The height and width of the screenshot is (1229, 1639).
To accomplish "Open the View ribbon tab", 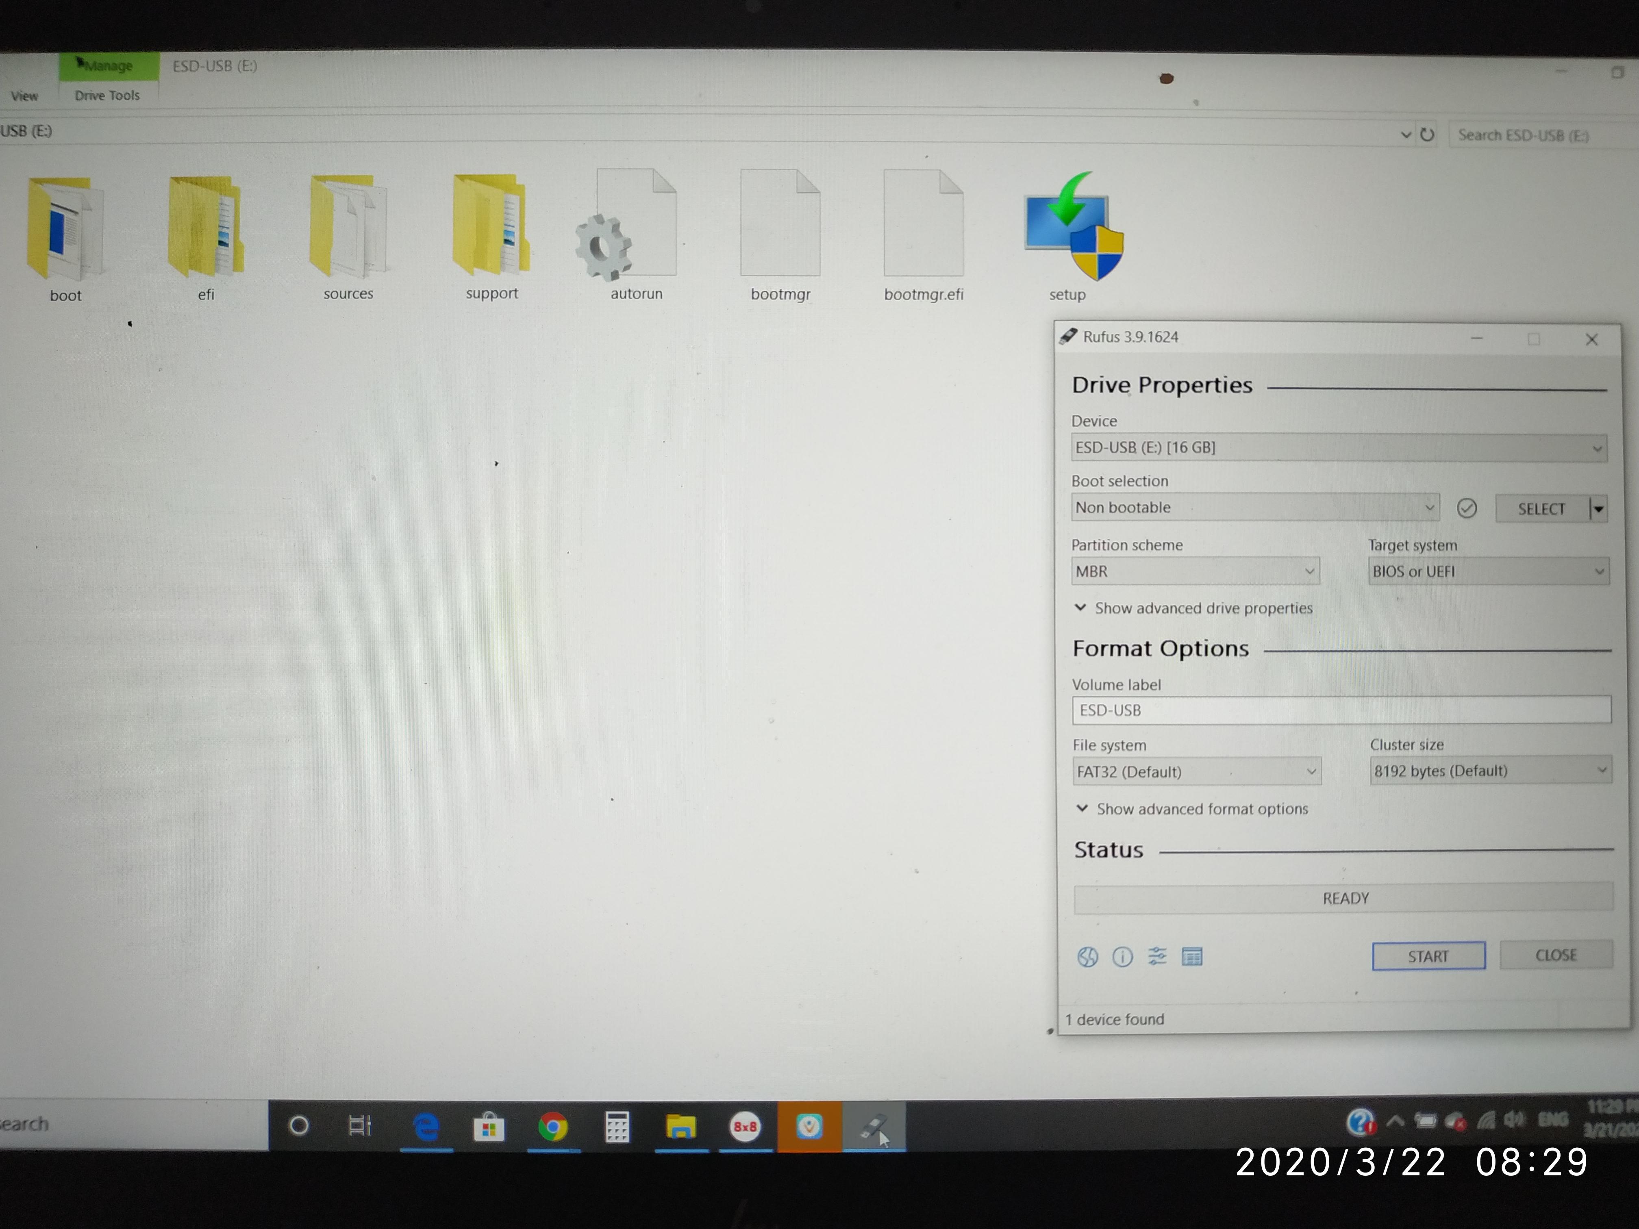I will 24,96.
